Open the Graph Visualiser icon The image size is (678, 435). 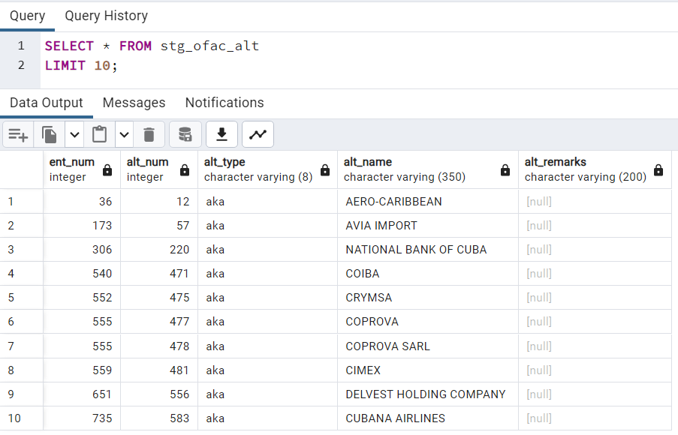coord(258,134)
